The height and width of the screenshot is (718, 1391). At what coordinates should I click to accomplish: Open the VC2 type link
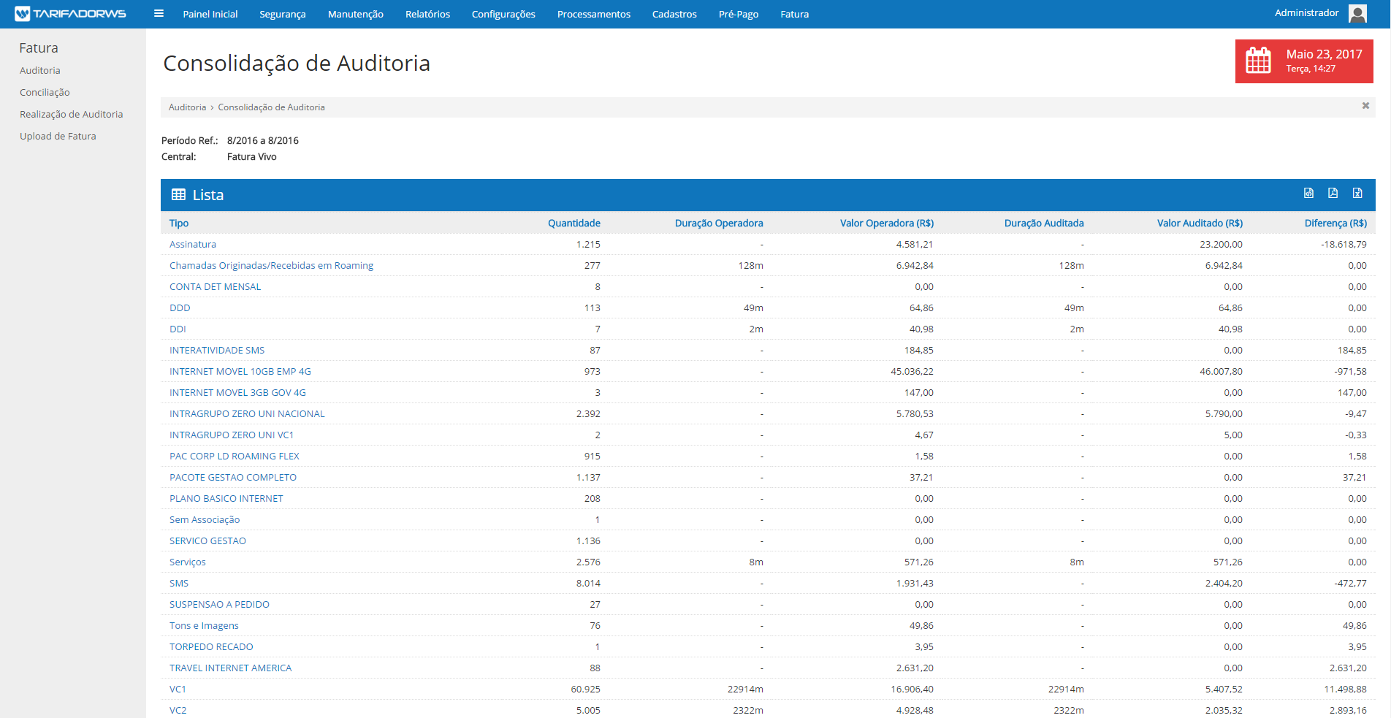click(178, 710)
